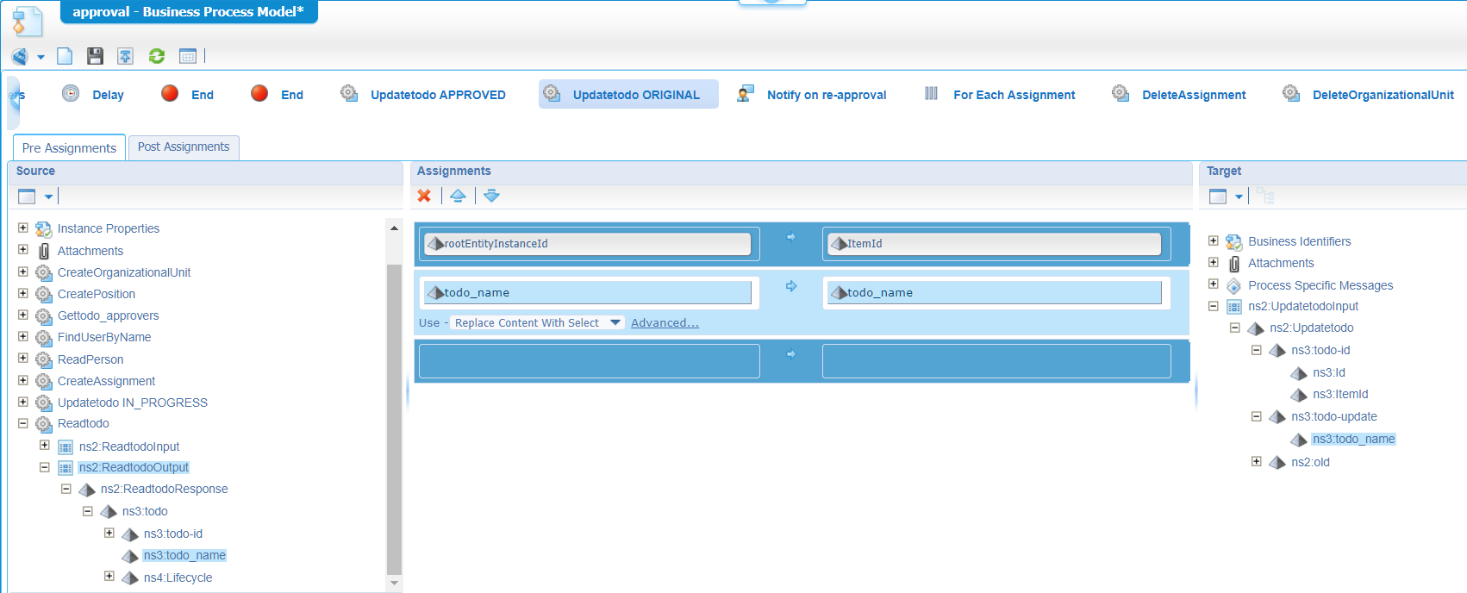Viewport: 1467px width, 593px height.
Task: Switch to the Pre Assignments tab
Action: point(69,147)
